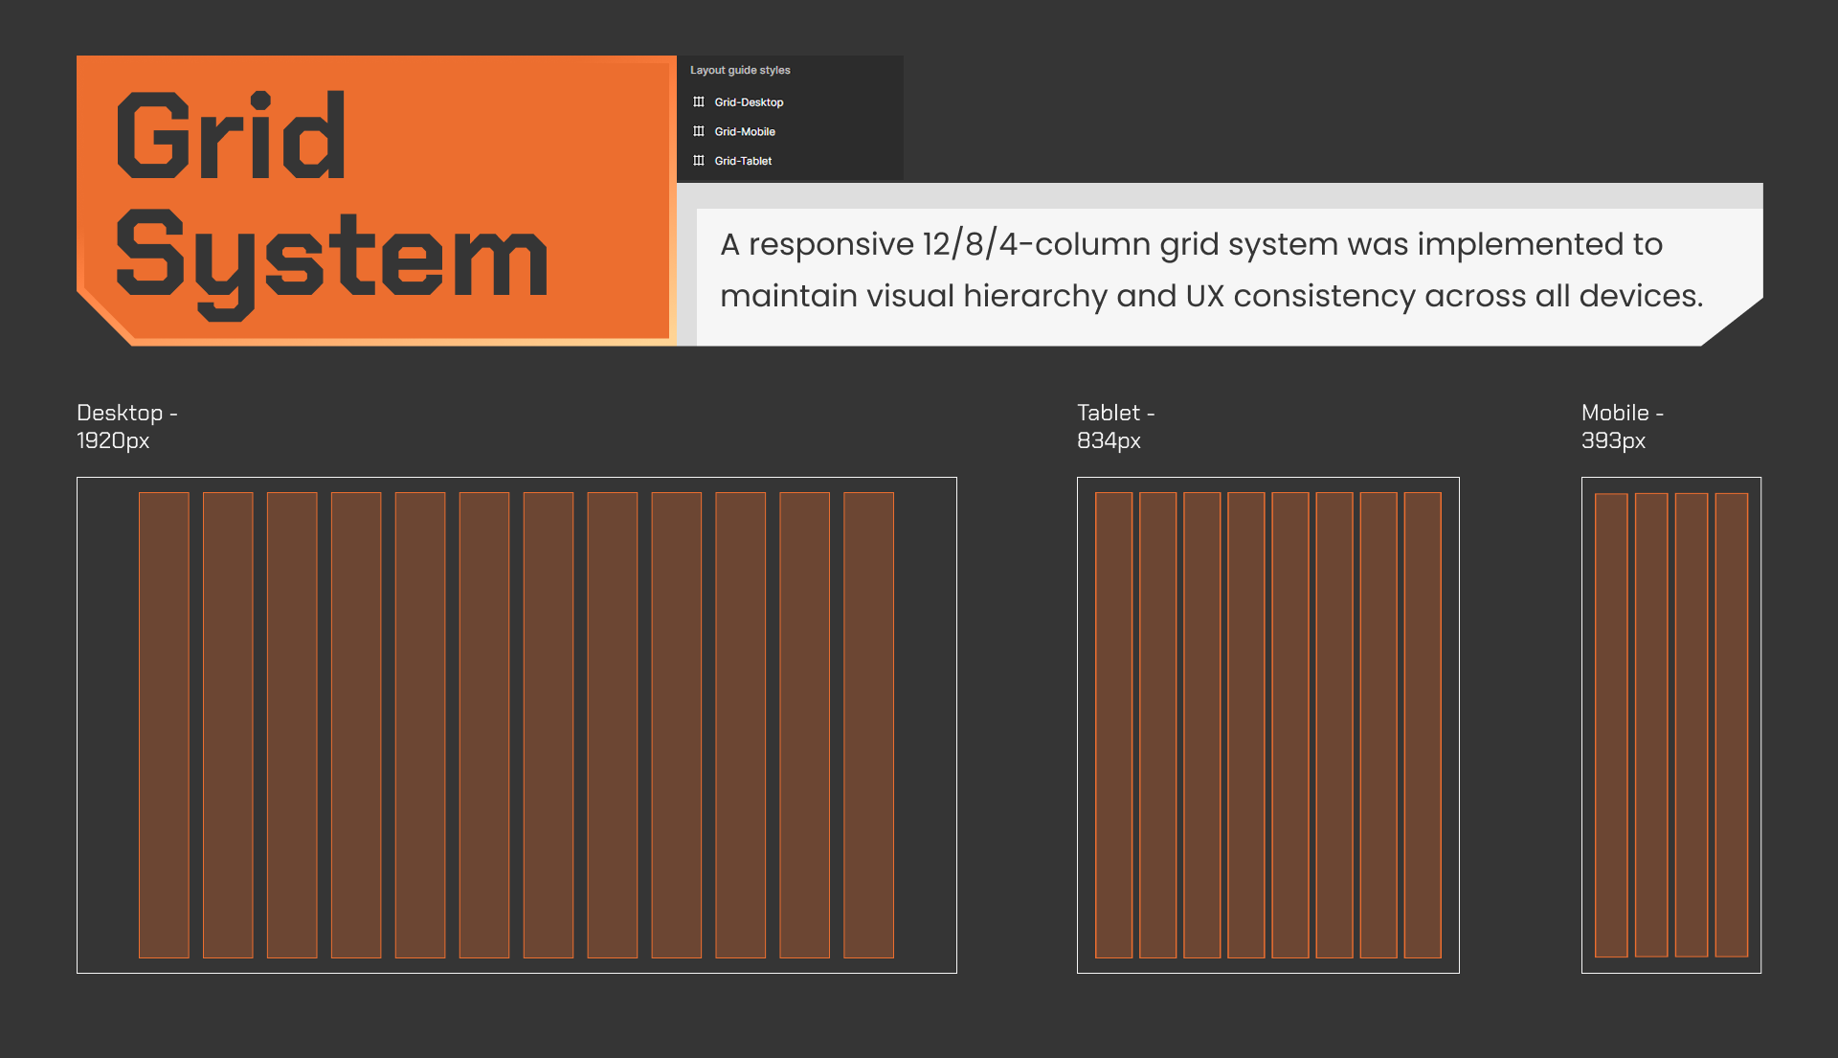
Task: Click the grid icon beside Grid-Desktop
Action: pyautogui.click(x=699, y=102)
